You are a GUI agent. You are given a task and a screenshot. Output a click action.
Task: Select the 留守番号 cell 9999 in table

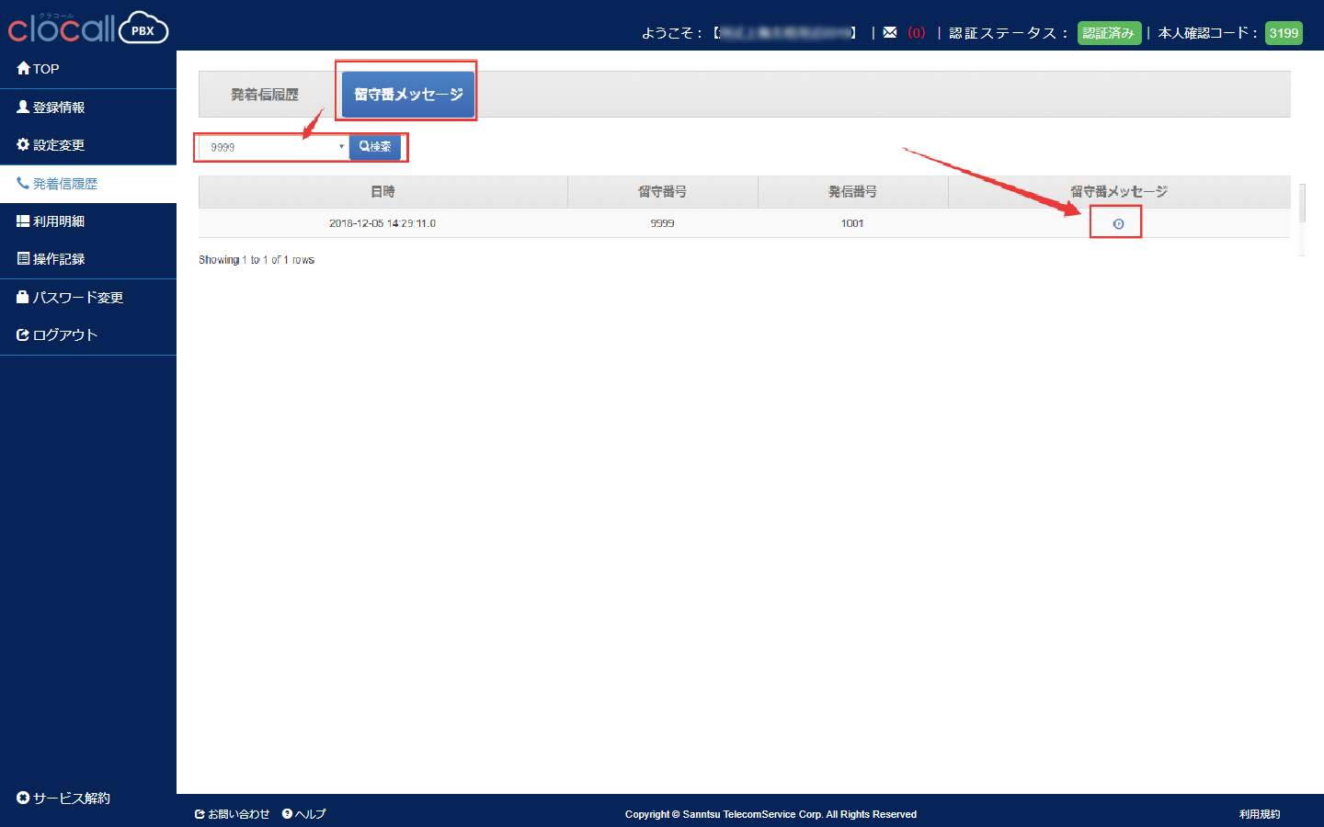(x=662, y=223)
